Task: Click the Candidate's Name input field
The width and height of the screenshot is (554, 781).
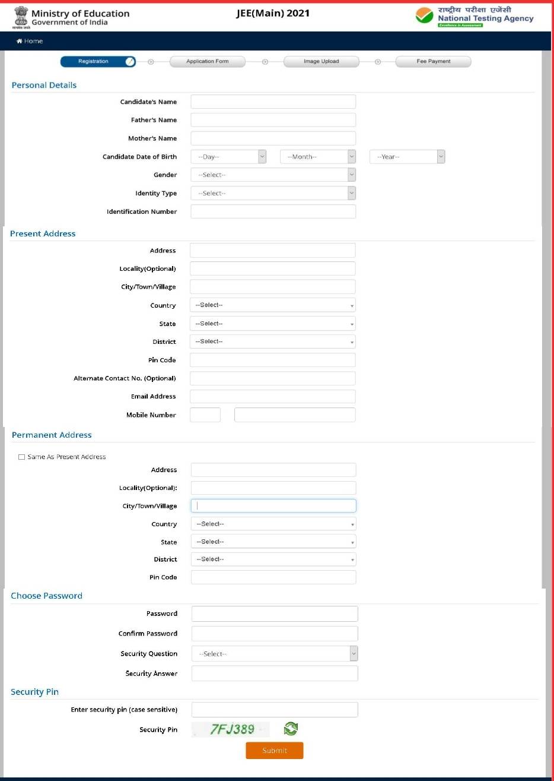Action: pyautogui.click(x=273, y=101)
